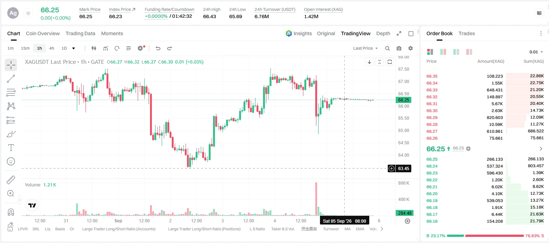Open the Last Price dropdown
Image resolution: width=549 pixels, height=243 pixels.
(x=365, y=48)
